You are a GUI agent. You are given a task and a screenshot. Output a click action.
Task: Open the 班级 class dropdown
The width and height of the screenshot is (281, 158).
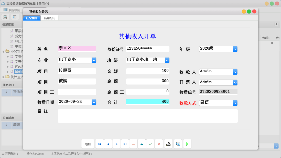[x=167, y=60]
